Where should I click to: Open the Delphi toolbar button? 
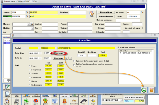tap(55, 96)
